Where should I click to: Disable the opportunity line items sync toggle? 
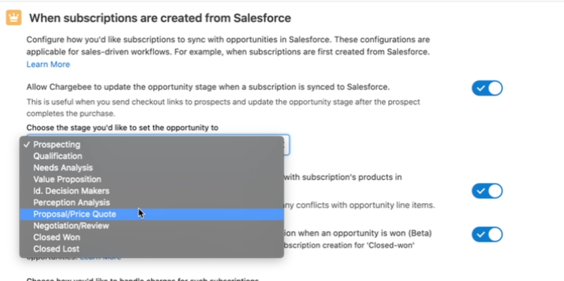(x=487, y=191)
